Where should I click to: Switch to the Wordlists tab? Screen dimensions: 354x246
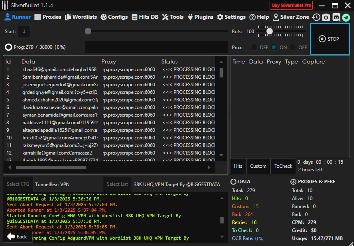[x=81, y=17]
